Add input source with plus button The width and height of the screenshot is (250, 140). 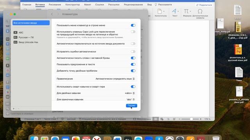tap(14, 109)
